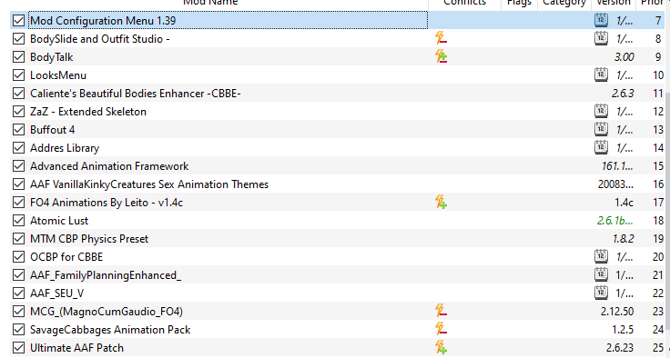The height and width of the screenshot is (358, 670).
Task: Toggle AAF_FamilyPlanningEnhanced_ checkbox
Action: pyautogui.click(x=18, y=274)
